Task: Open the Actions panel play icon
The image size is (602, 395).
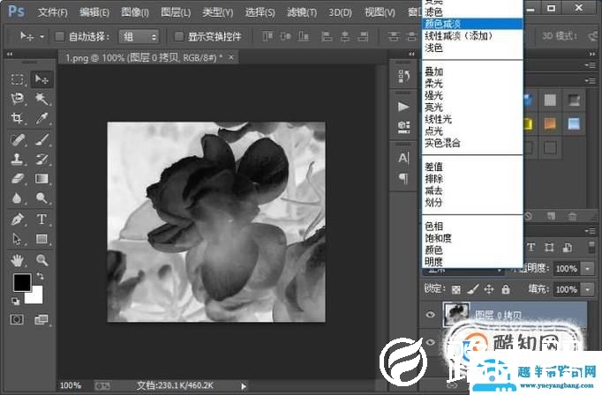Action: (x=403, y=107)
